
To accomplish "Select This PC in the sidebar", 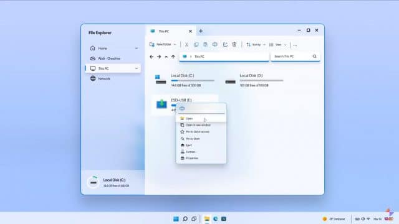I will [113, 68].
